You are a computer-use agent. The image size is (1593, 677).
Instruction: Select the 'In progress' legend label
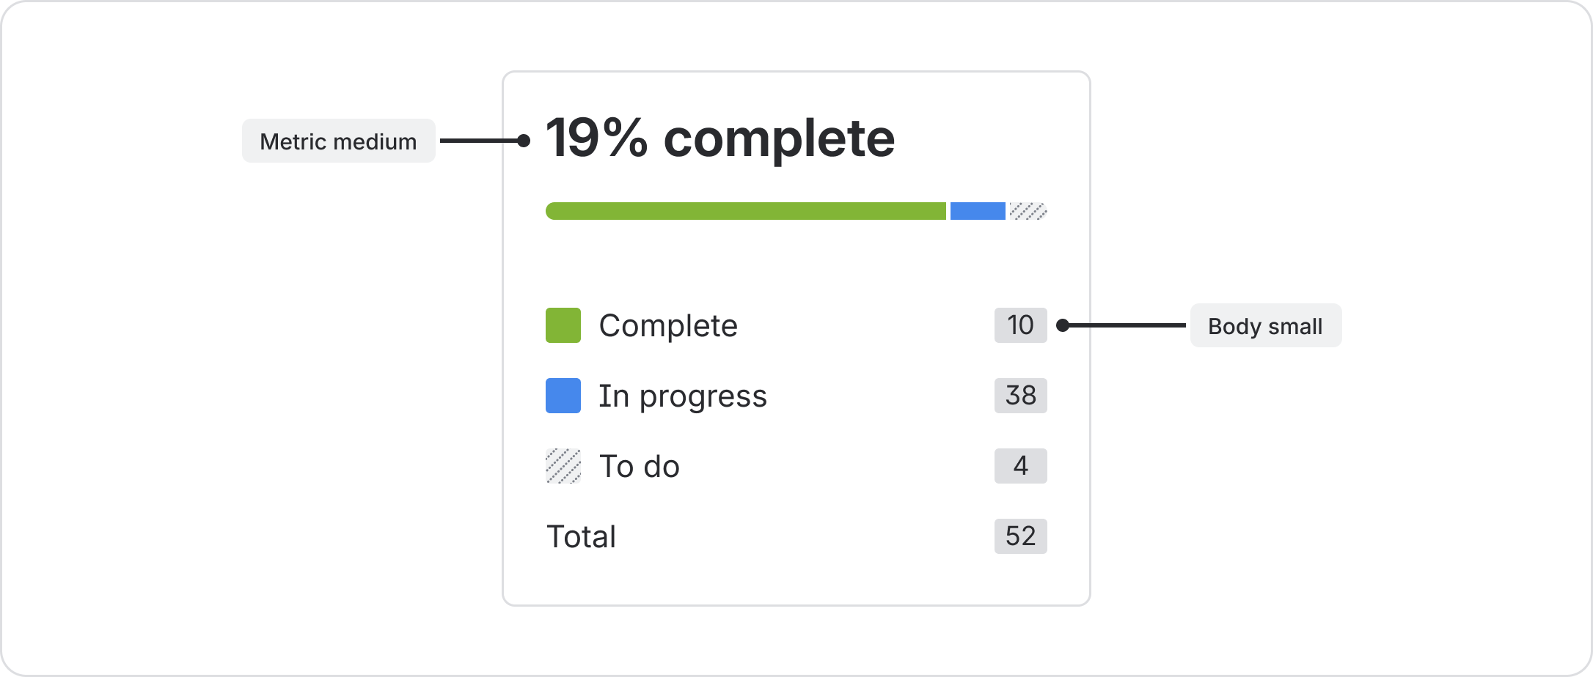(682, 396)
